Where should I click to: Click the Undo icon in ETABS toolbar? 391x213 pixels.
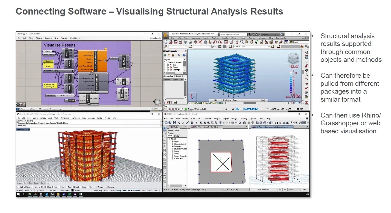[179, 123]
